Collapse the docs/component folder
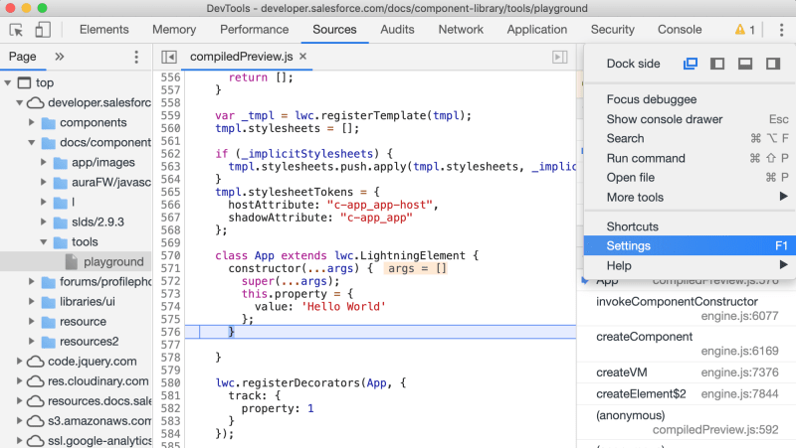The width and height of the screenshot is (796, 448). pos(32,143)
